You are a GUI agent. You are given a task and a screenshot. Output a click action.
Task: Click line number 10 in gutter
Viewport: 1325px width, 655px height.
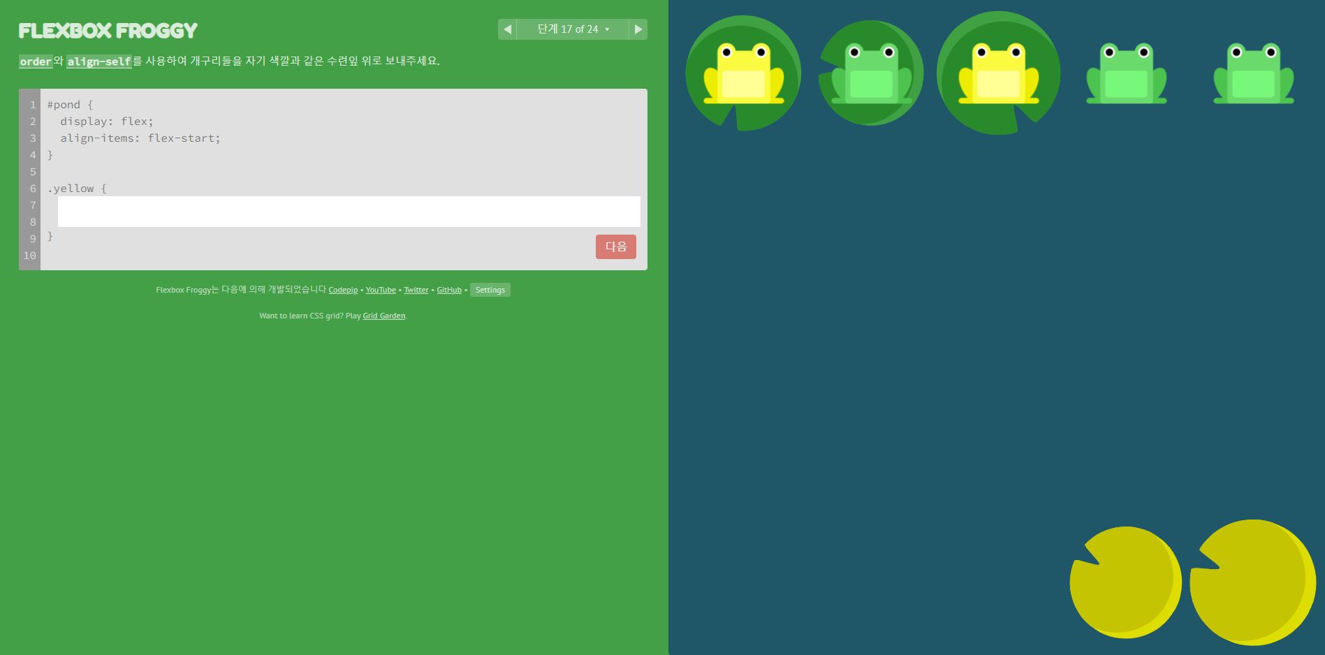point(29,256)
